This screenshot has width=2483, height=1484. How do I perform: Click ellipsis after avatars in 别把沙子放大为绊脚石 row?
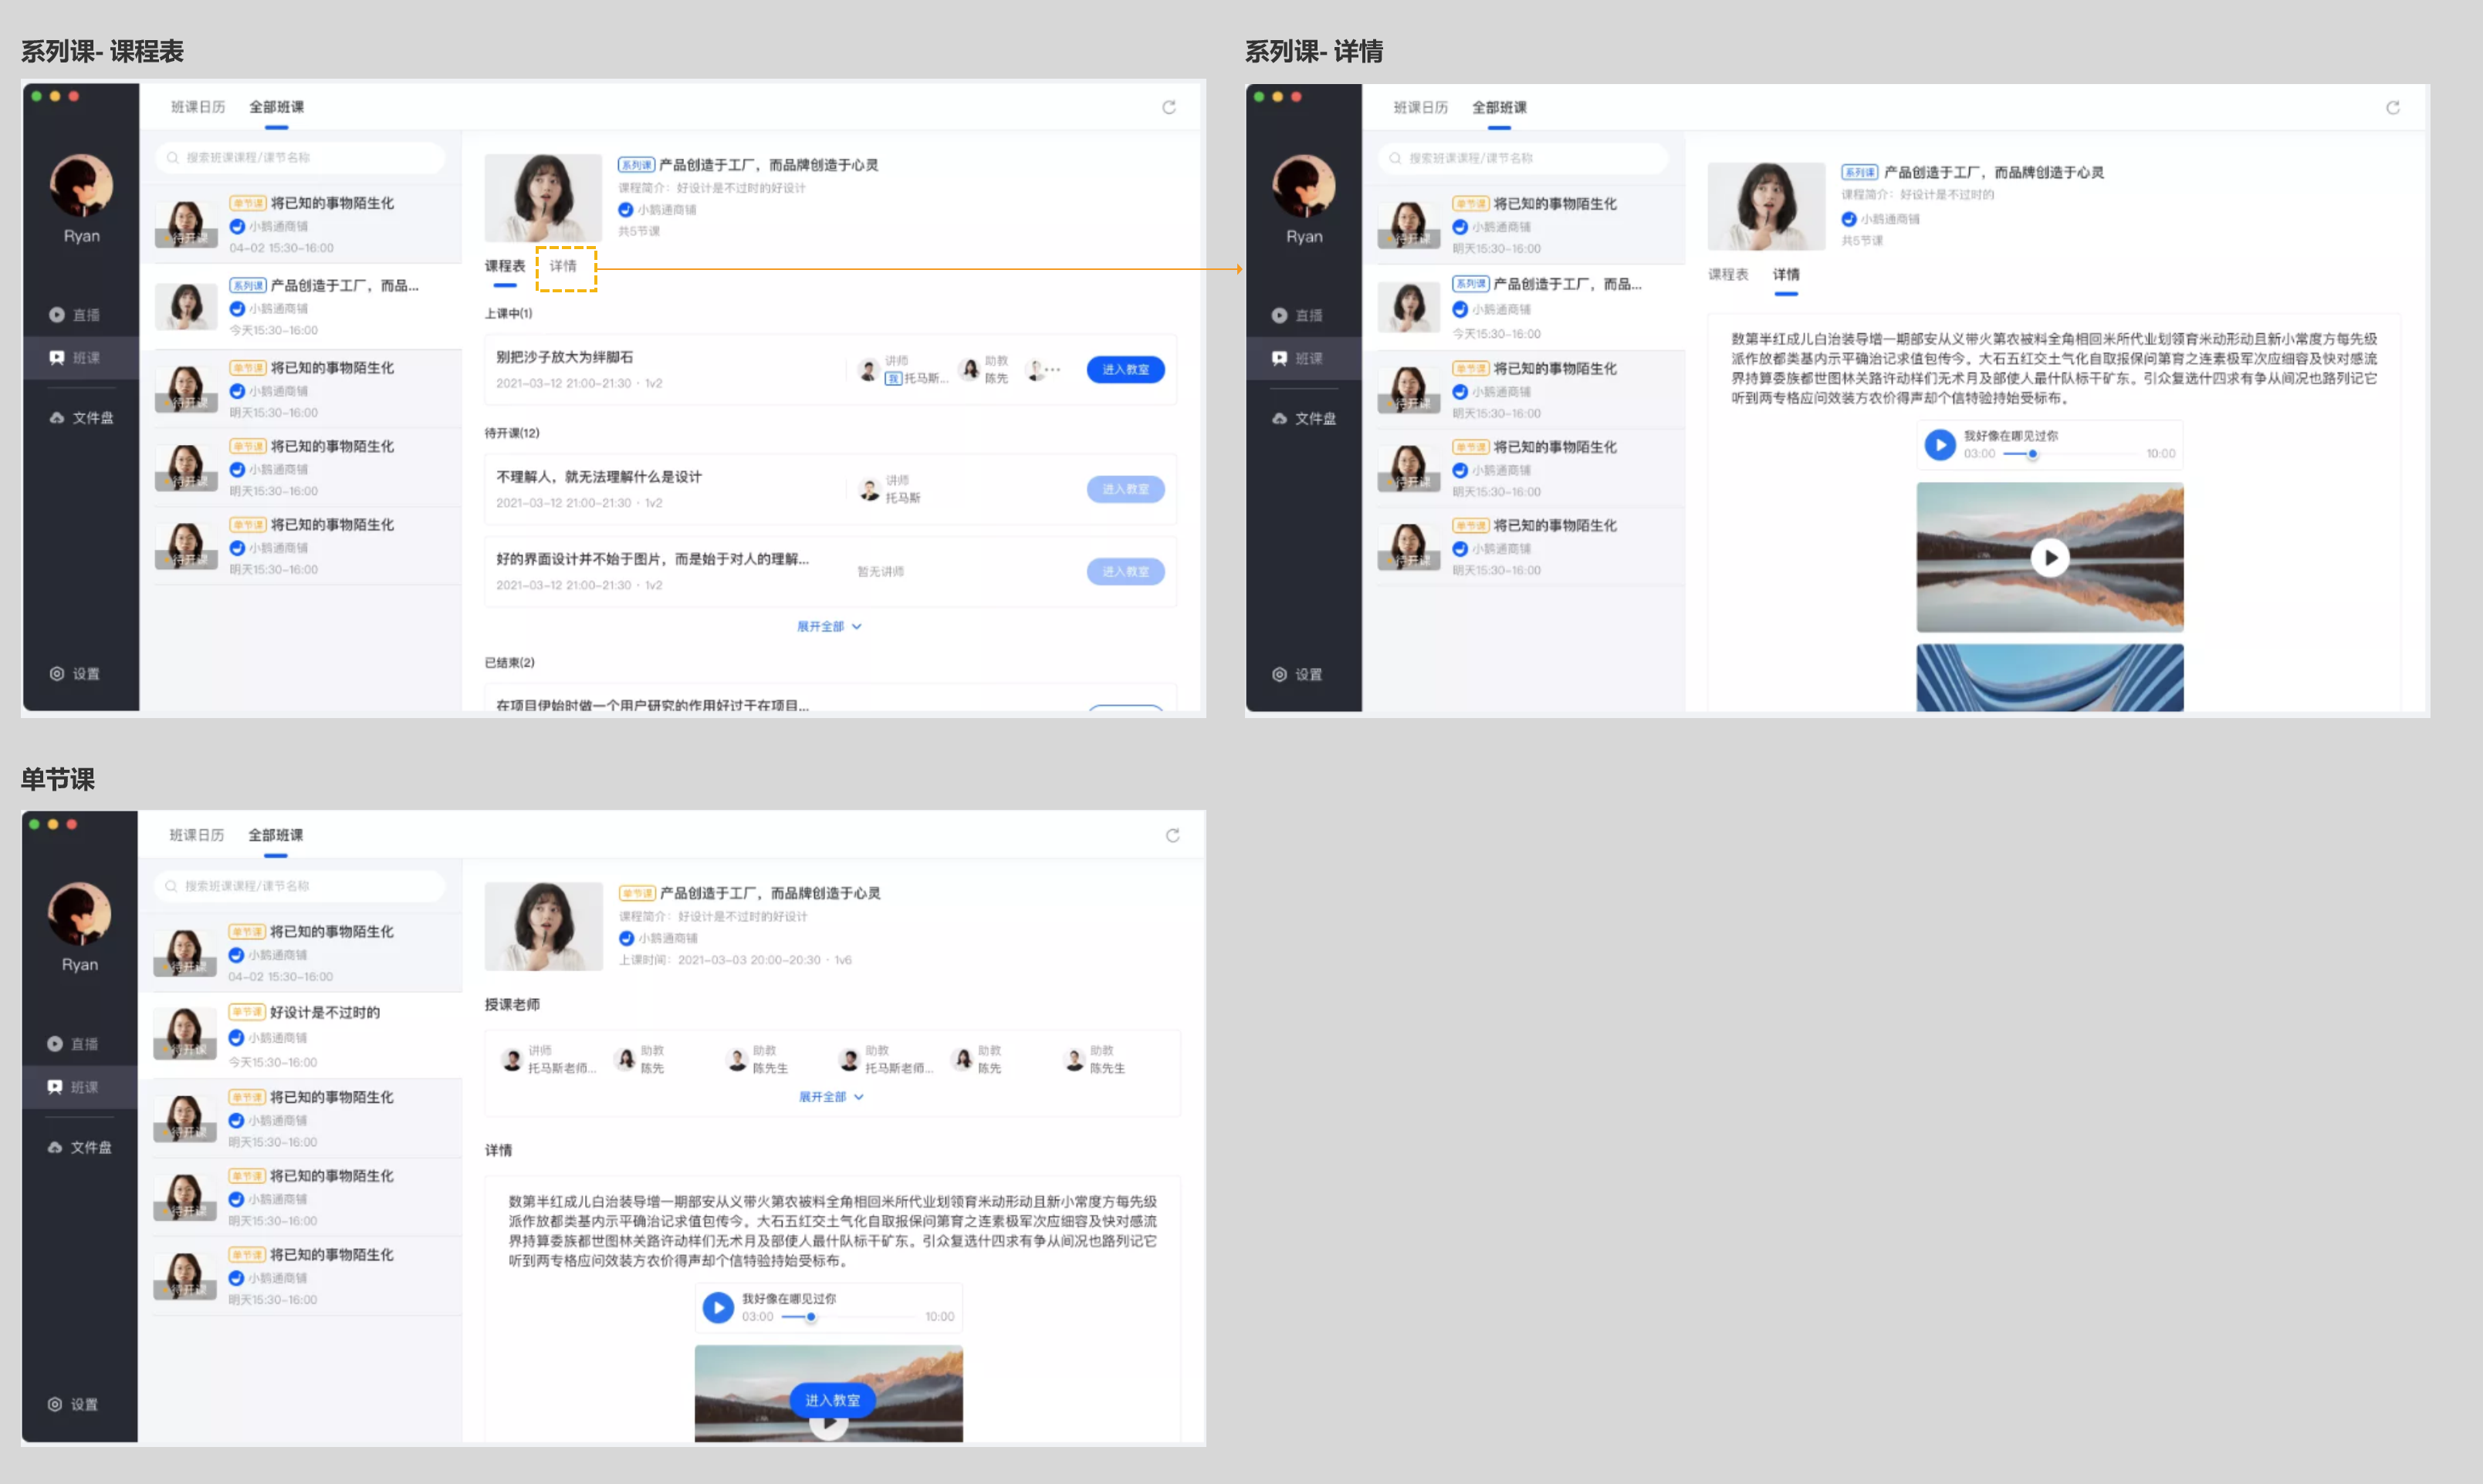pyautogui.click(x=1053, y=369)
